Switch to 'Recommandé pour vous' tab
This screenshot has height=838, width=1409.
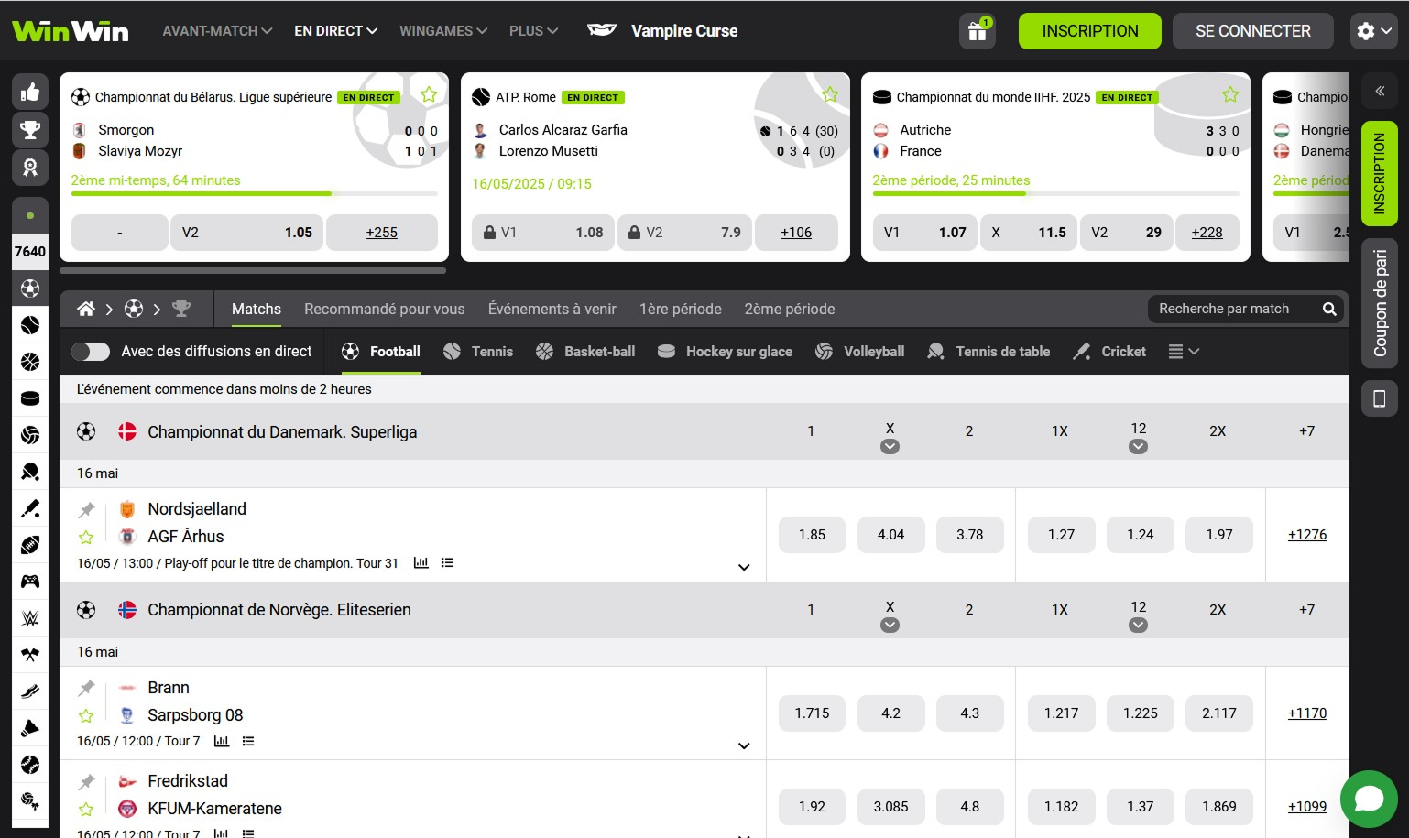(385, 309)
